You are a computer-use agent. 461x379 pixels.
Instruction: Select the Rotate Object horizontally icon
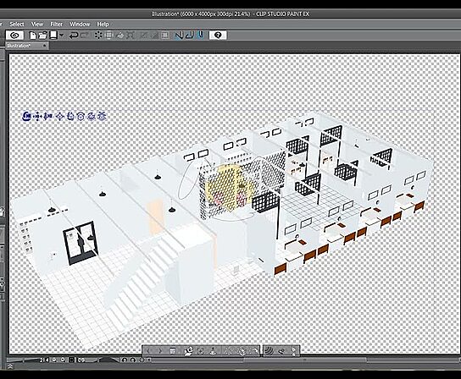point(81,116)
